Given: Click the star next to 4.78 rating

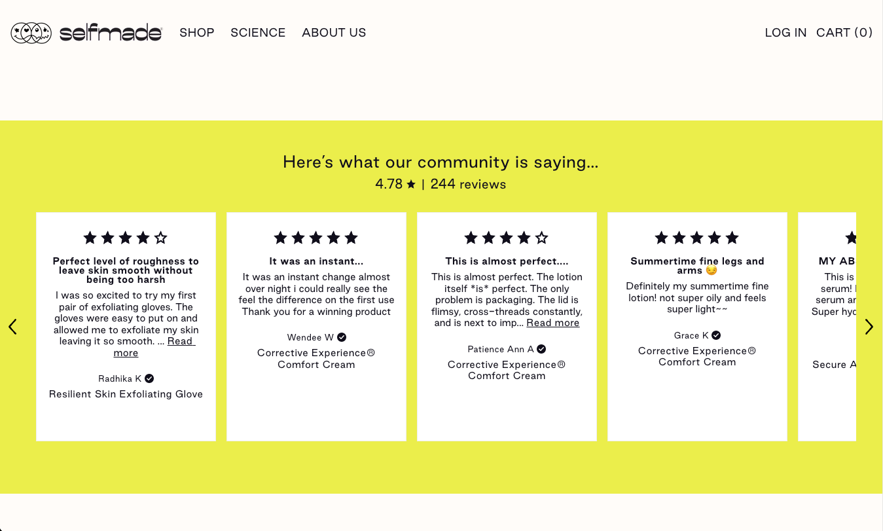Looking at the screenshot, I should click(x=411, y=185).
